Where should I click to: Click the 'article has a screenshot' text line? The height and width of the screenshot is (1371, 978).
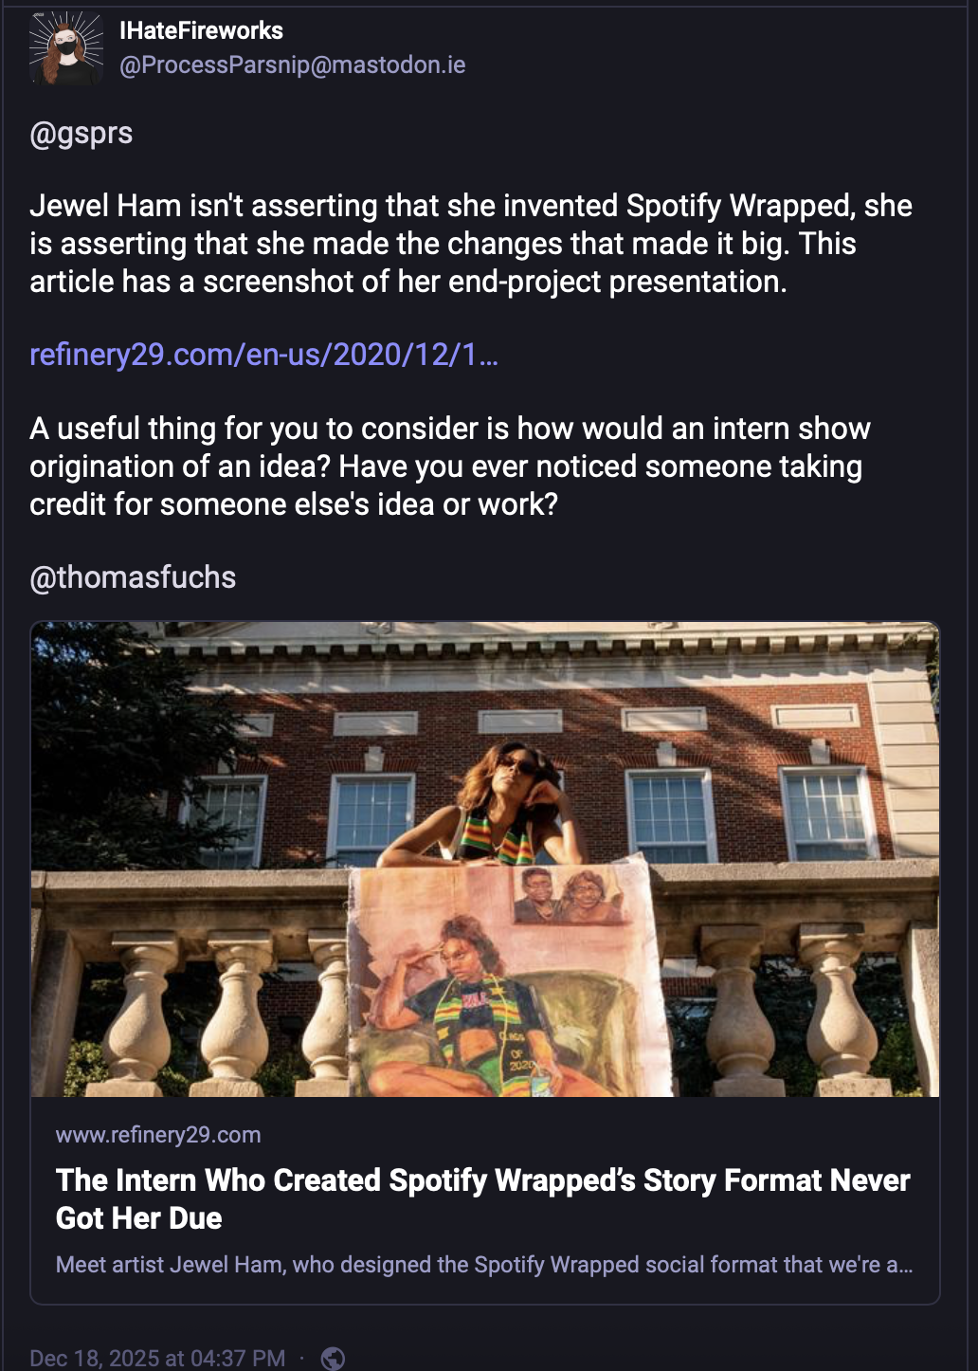click(x=408, y=282)
